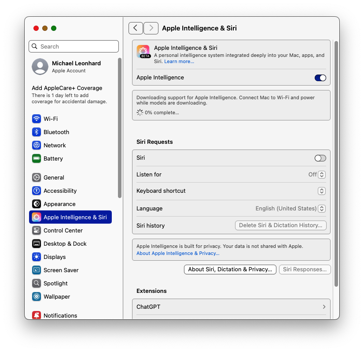Click the Siri Responses… button
Viewport: 364px width, 352px height.
point(305,270)
